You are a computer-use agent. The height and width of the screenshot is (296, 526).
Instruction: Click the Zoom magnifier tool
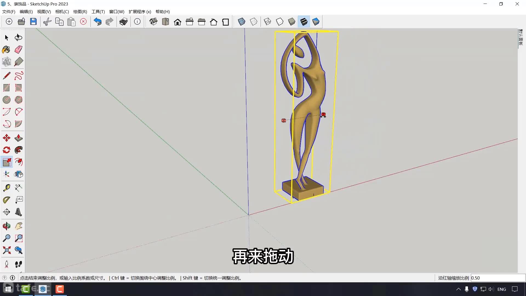[x=7, y=238]
